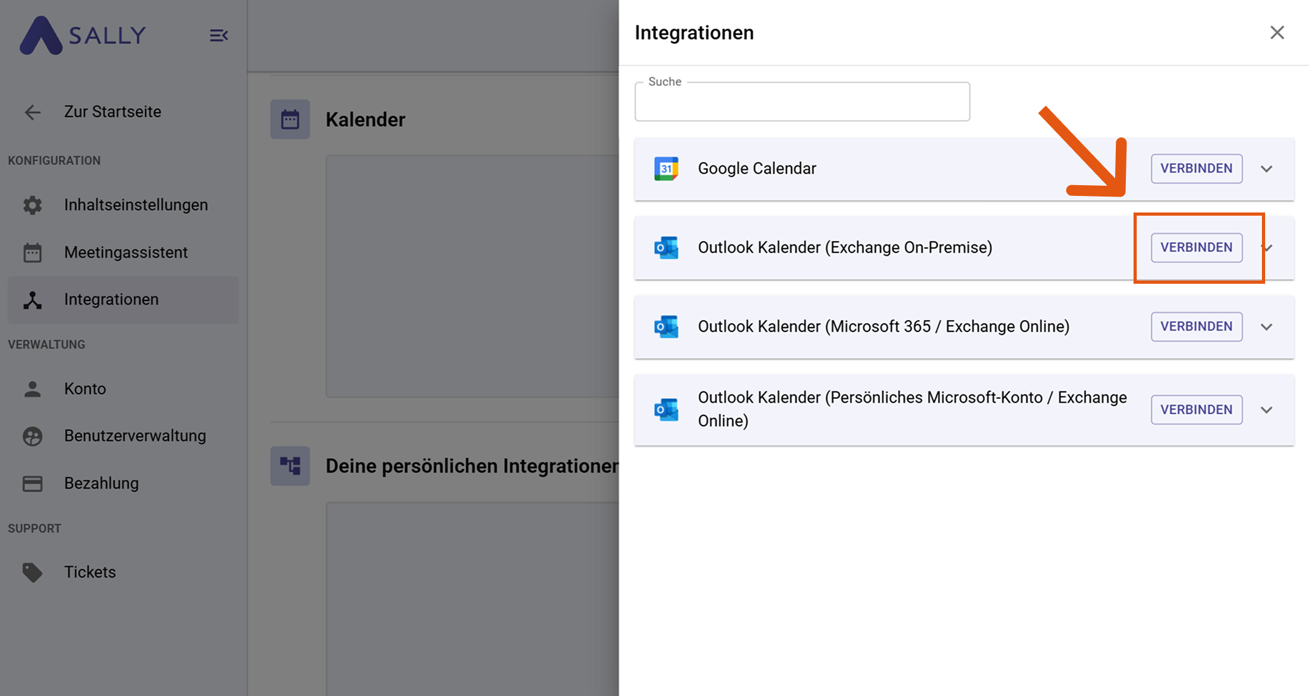Click the Google Calendar icon
1309x696 pixels.
pos(666,169)
